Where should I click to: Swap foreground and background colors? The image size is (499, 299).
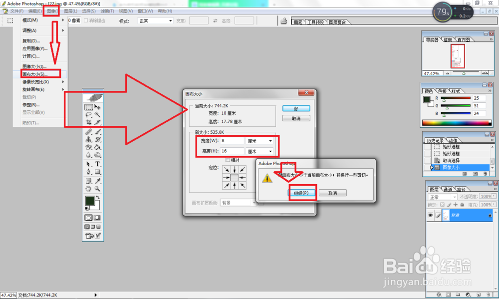tap(98, 198)
